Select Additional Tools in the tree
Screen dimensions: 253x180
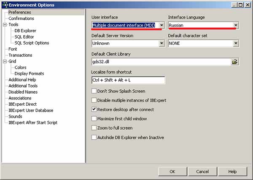pyautogui.click(x=23, y=86)
